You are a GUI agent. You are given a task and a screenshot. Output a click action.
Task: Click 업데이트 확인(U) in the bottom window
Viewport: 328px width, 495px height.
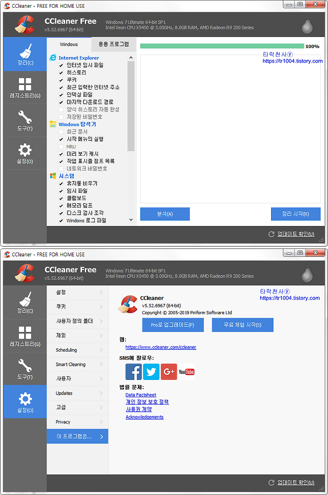(x=296, y=482)
